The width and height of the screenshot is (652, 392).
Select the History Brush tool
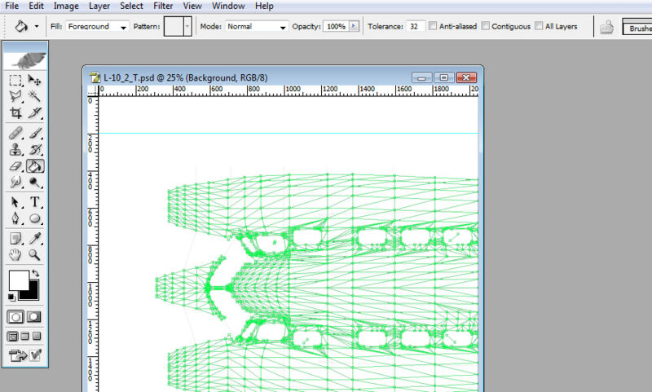point(34,150)
